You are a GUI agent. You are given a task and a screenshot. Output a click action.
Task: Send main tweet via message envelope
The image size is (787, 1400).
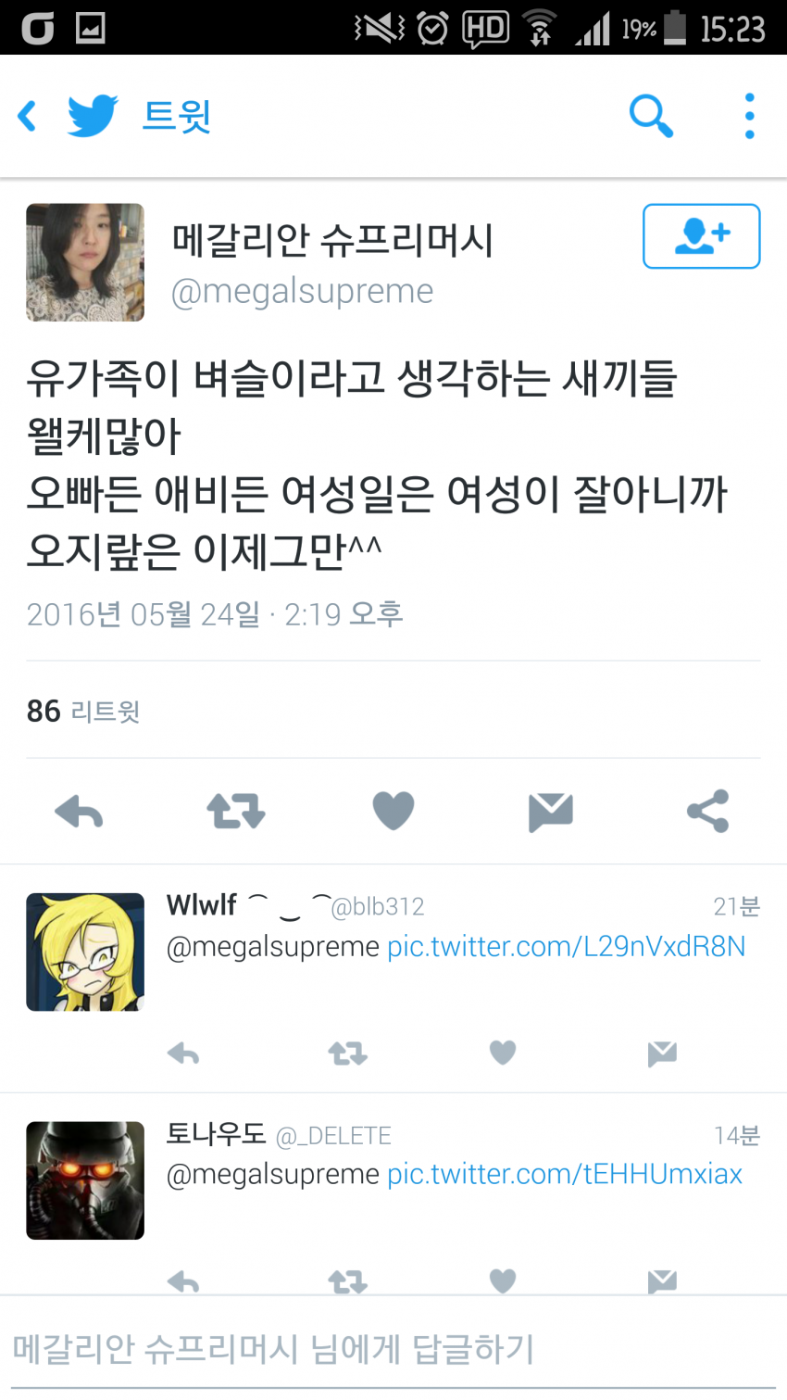[551, 812]
